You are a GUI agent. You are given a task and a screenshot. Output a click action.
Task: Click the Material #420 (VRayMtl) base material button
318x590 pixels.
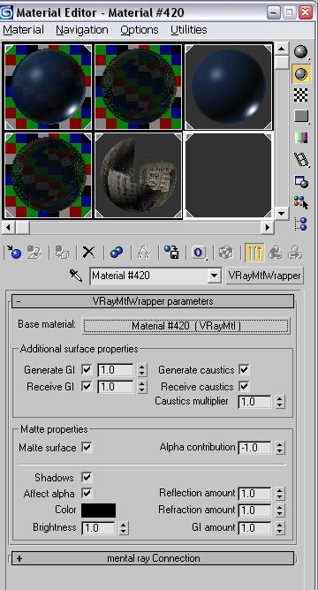click(x=185, y=326)
